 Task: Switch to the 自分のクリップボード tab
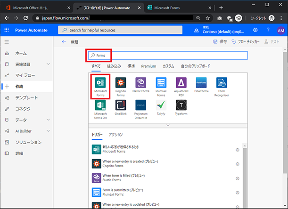[x=196, y=66]
